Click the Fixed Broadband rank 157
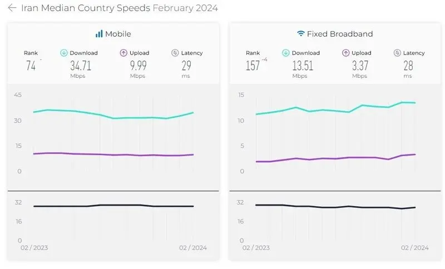This screenshot has height=269, width=445. point(253,66)
